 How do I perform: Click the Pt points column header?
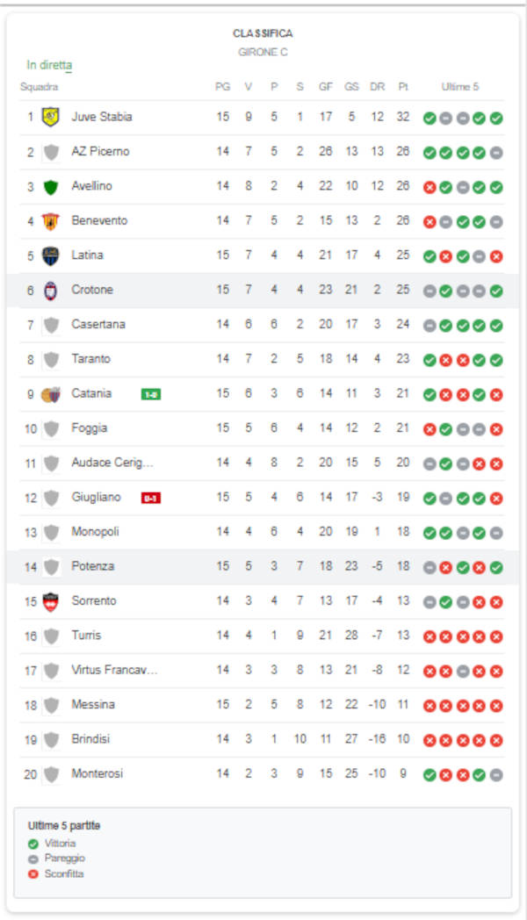[x=403, y=87]
